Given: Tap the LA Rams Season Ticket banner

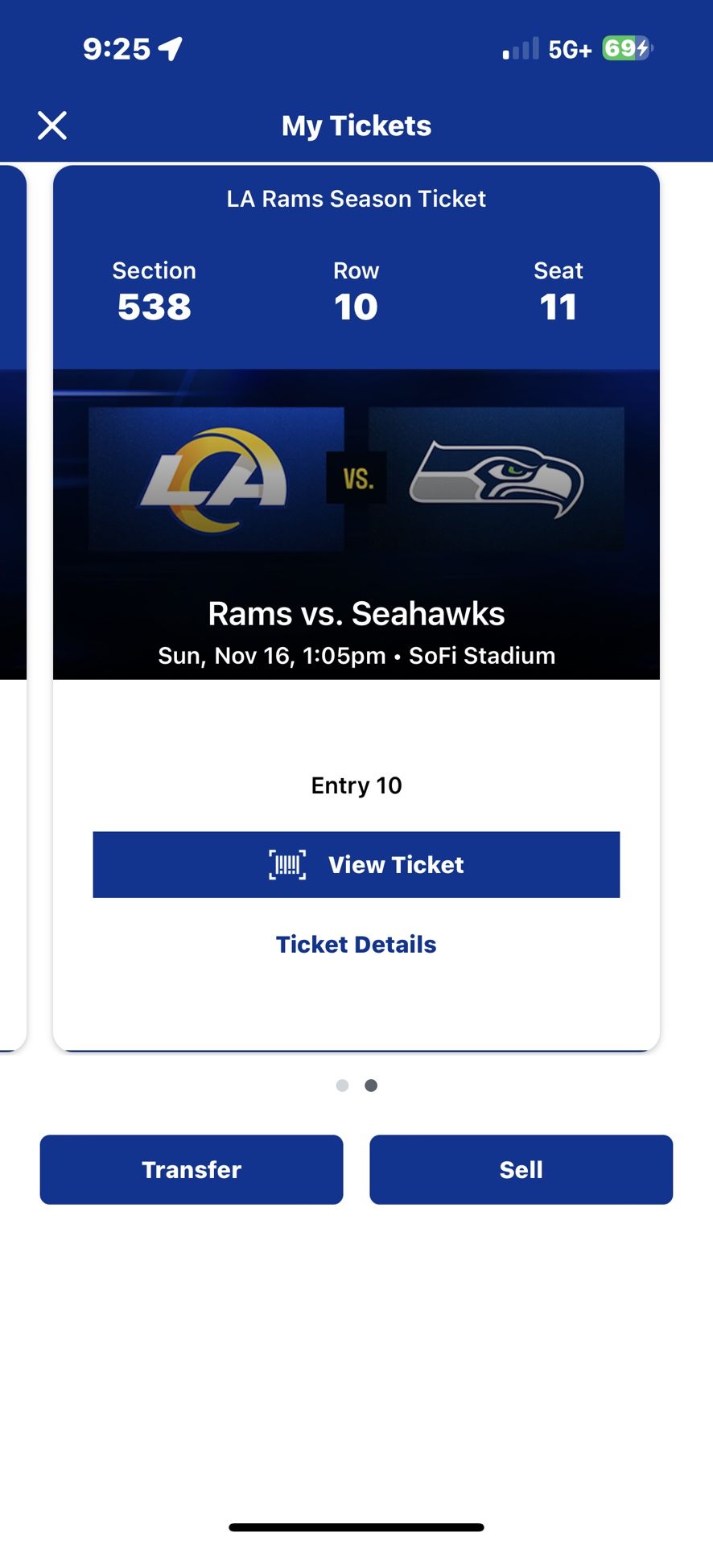Looking at the screenshot, I should tap(356, 199).
